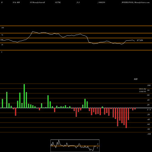
Task: Click the longest red bar in MR histogram
Action: (x=126, y=118)
